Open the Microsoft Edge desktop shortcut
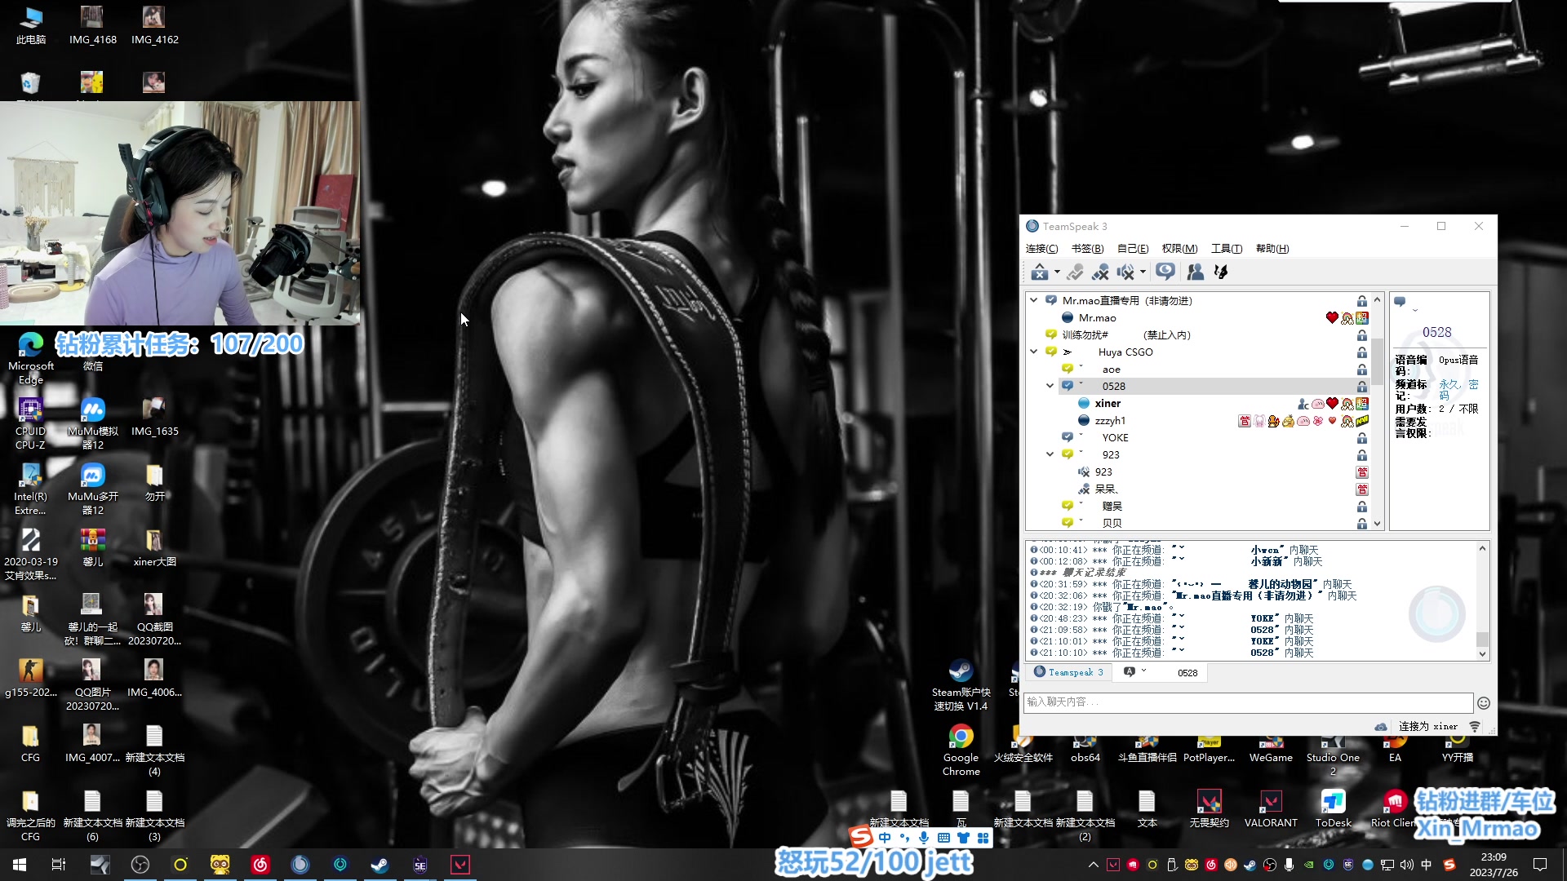The height and width of the screenshot is (881, 1567). (x=31, y=358)
